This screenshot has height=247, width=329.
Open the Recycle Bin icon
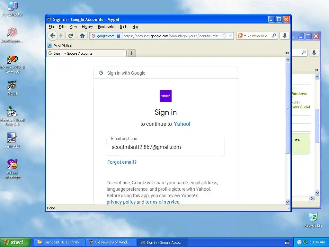pos(313,220)
